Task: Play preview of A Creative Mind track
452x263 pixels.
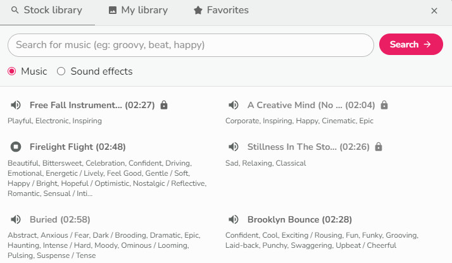Action: [234, 105]
